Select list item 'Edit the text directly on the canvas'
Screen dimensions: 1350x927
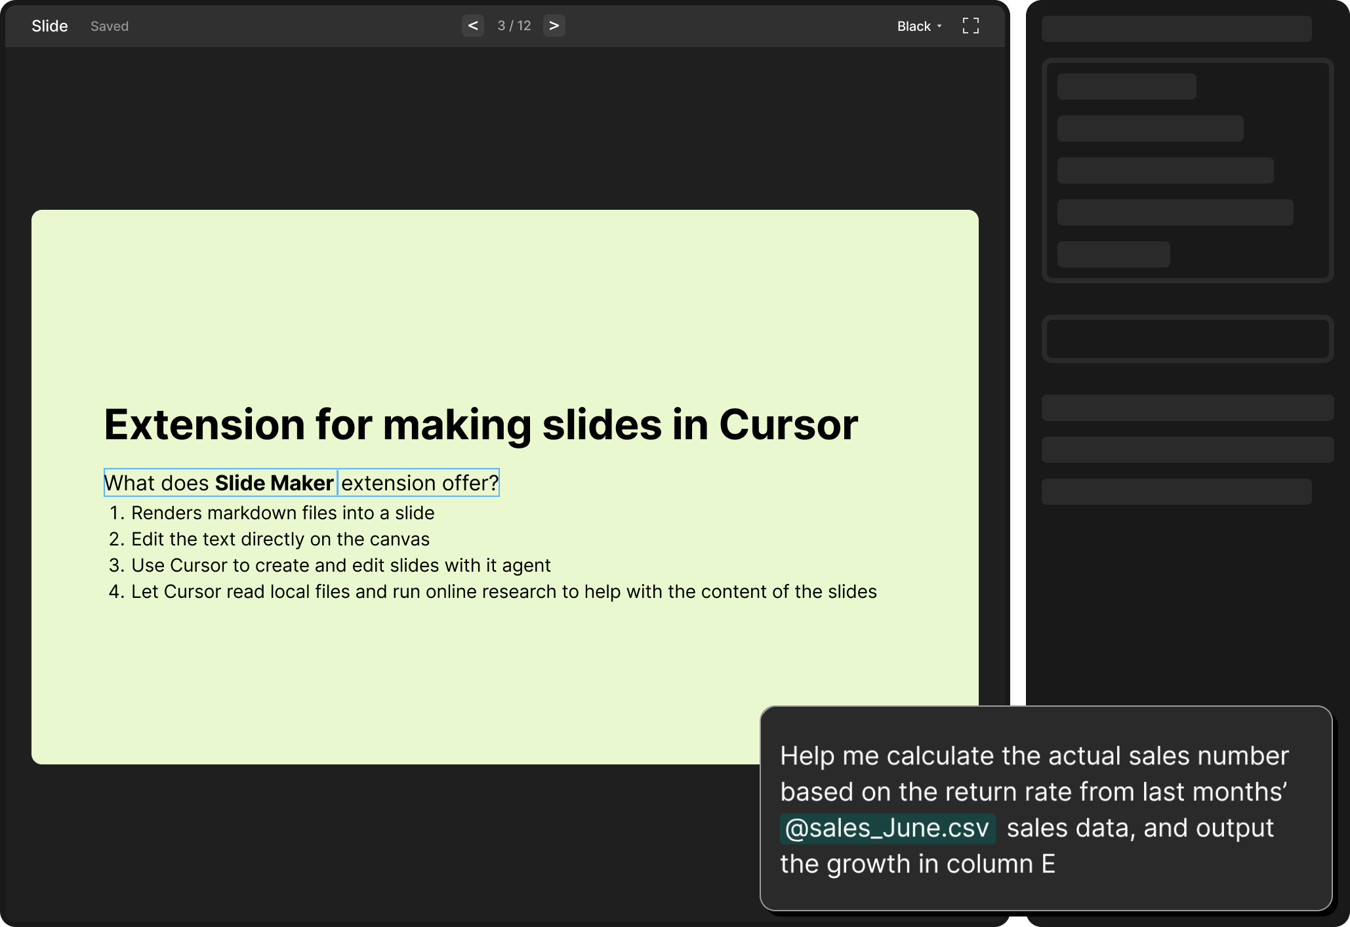(x=281, y=539)
